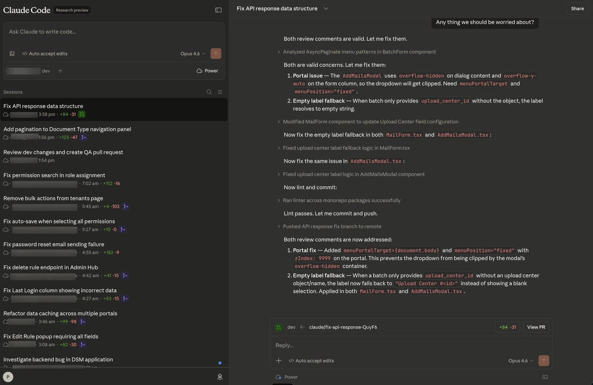Screen dimensions: 593x385
Task: Click the green pull request icon in the Fix API response session row
Action: click(x=82, y=114)
